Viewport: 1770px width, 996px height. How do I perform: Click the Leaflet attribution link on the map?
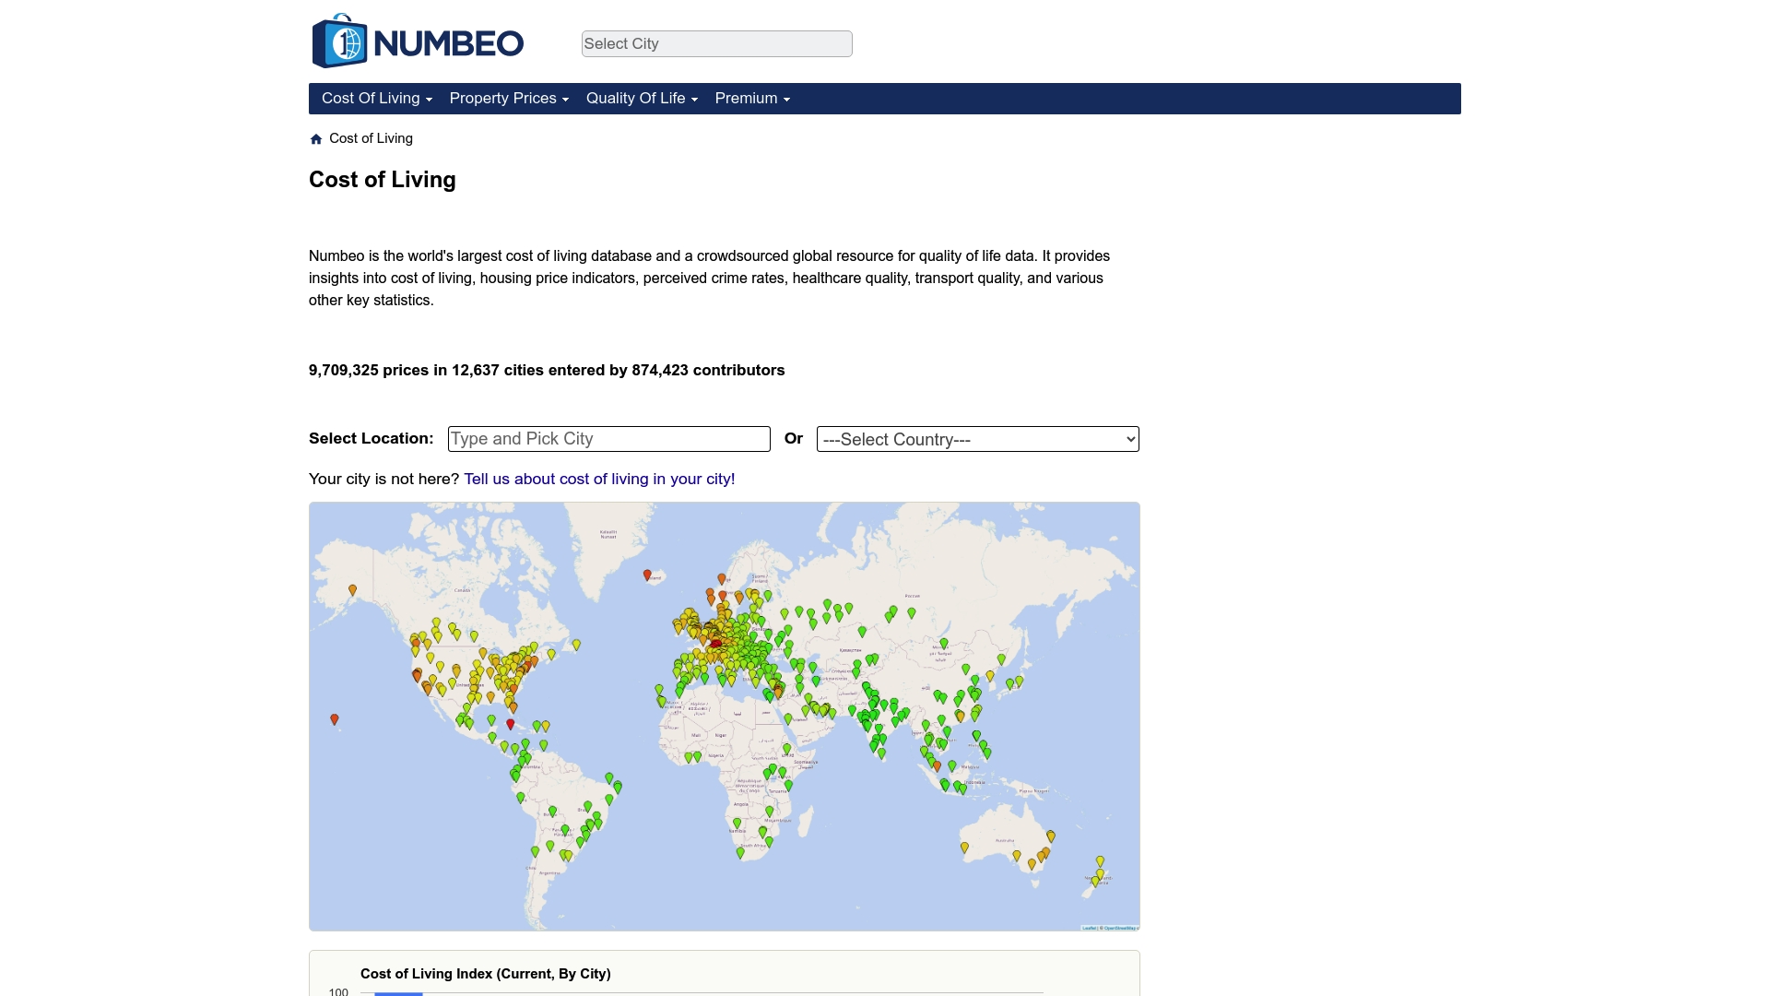(x=1091, y=927)
